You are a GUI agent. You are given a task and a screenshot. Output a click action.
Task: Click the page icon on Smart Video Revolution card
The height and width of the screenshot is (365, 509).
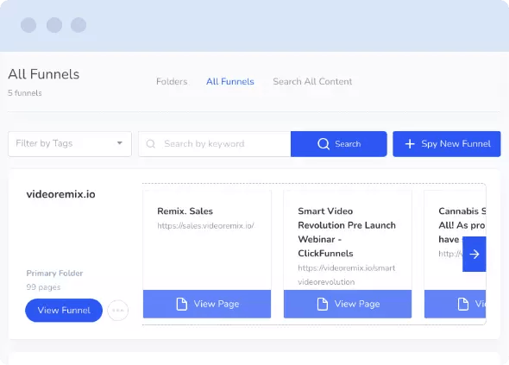(323, 305)
